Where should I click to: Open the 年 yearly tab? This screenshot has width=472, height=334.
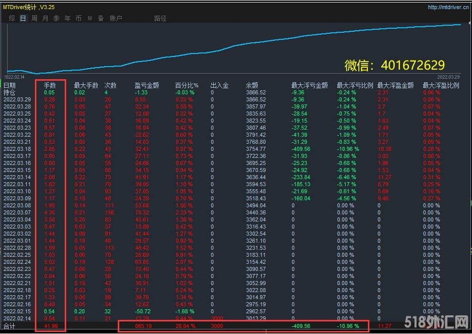tap(68, 18)
